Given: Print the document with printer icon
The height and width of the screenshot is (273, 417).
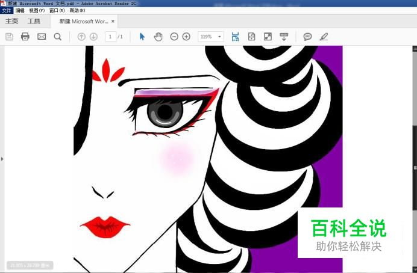Looking at the screenshot, I should click(25, 36).
